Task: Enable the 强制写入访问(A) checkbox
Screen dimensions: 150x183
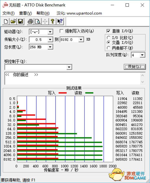Action: click(x=61, y=31)
